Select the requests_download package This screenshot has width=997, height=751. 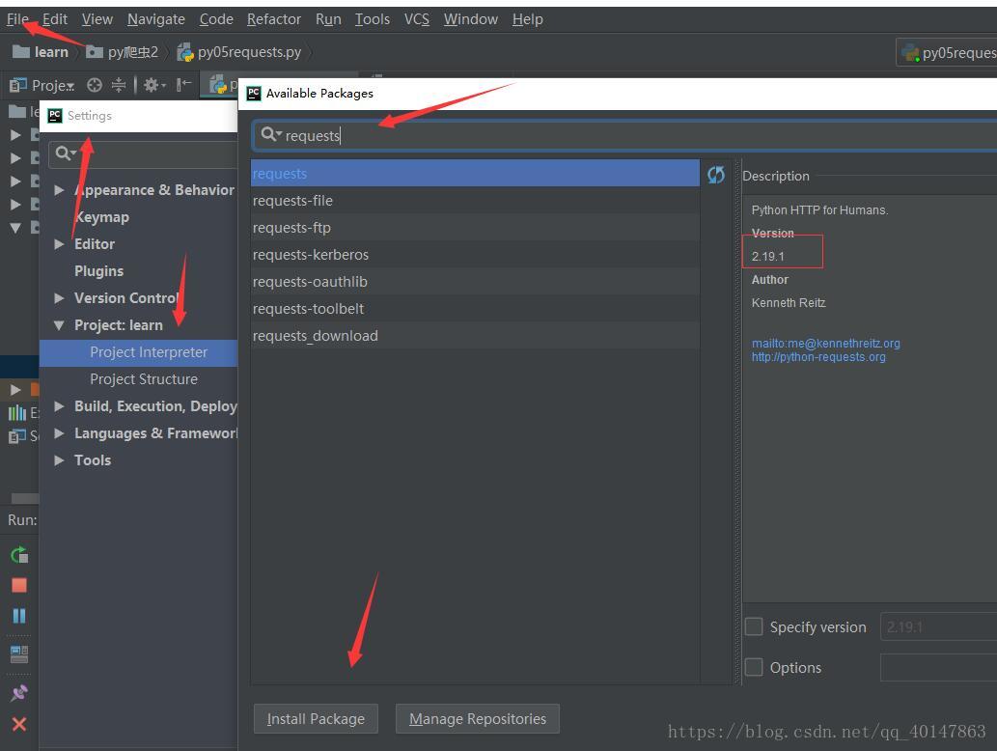coord(475,336)
